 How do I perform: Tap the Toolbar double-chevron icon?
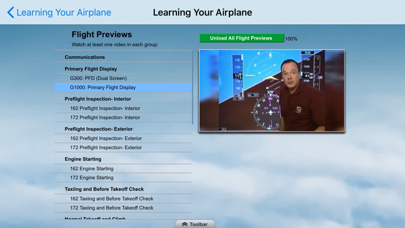[185, 224]
